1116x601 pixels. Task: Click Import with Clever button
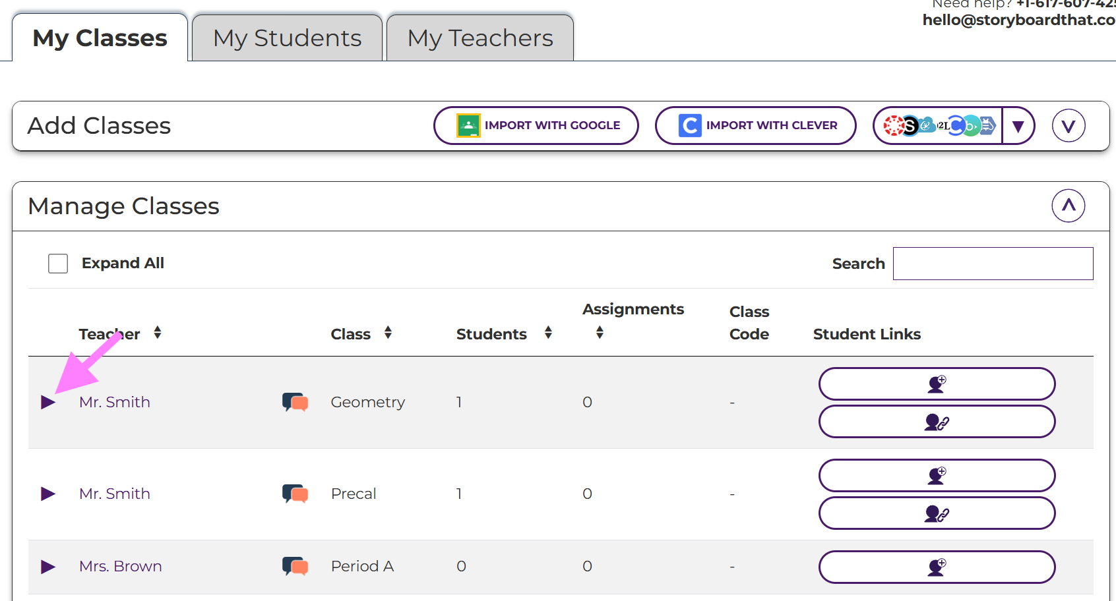coord(755,126)
